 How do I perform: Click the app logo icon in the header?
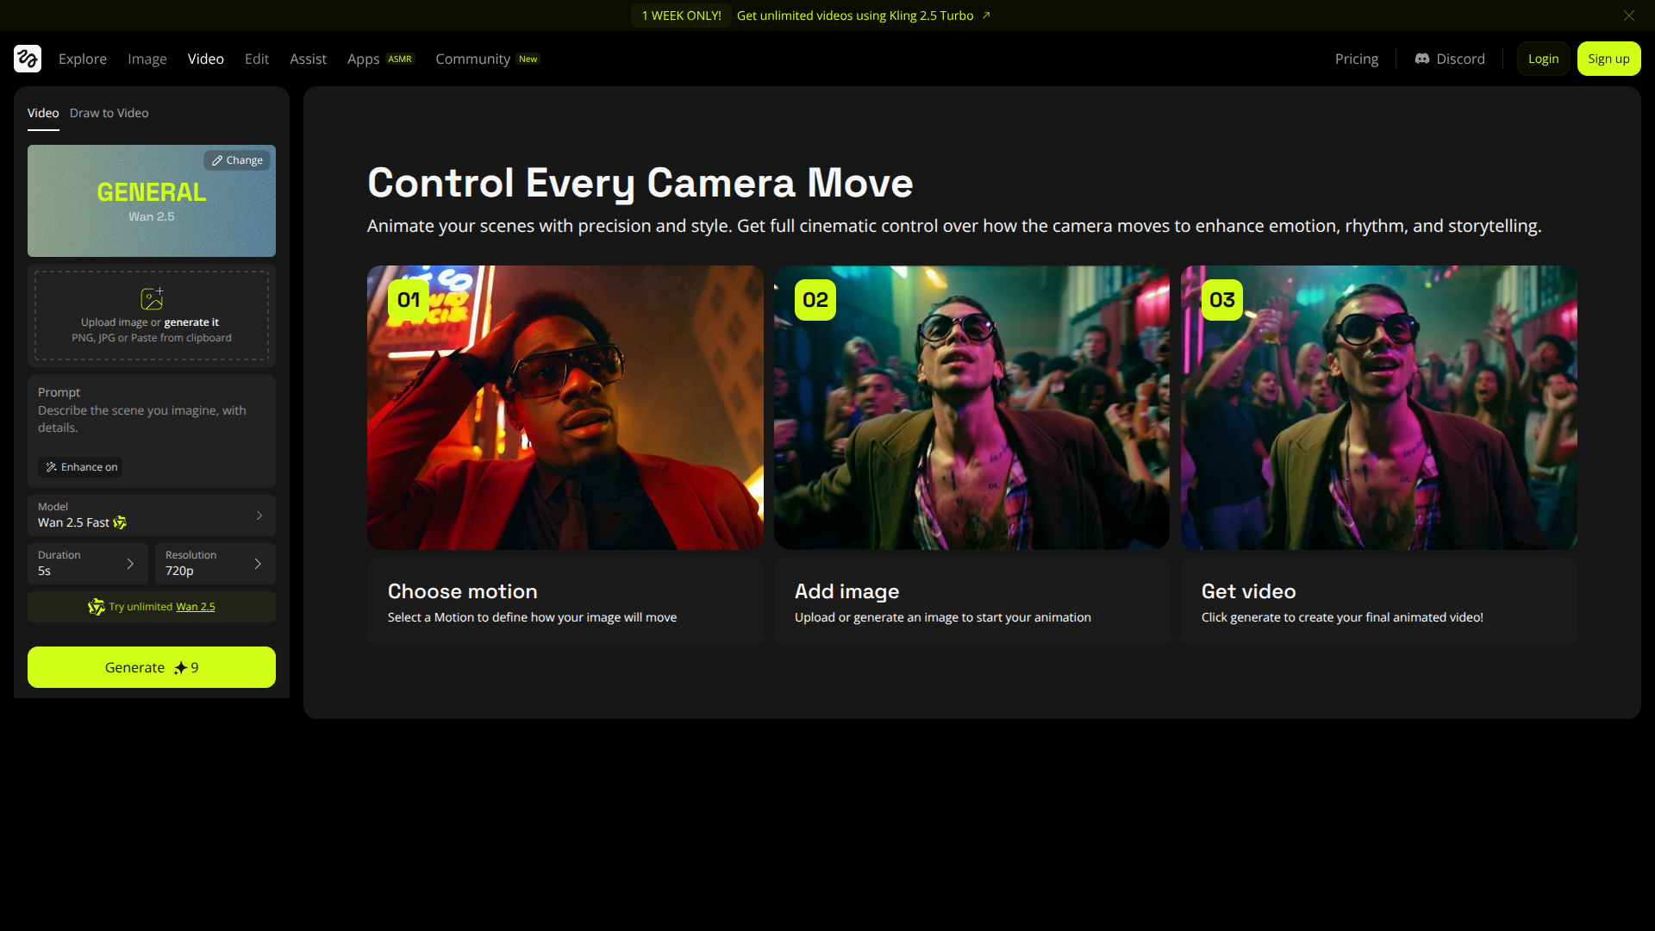point(28,59)
